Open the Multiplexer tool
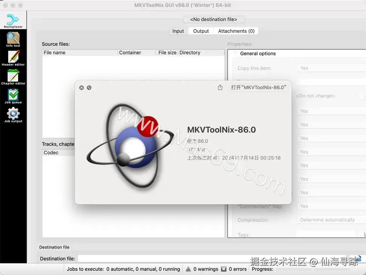366x275 pixels. (x=13, y=21)
